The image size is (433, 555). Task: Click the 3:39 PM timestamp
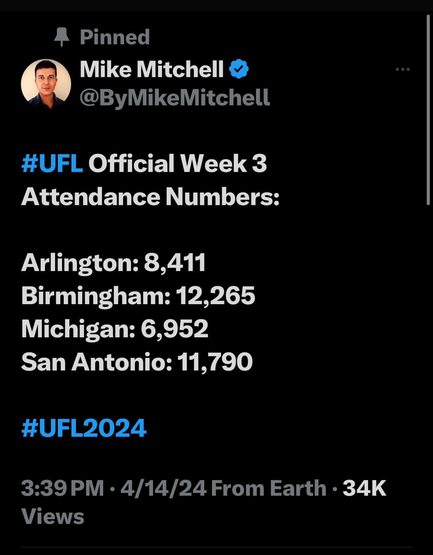click(x=63, y=488)
